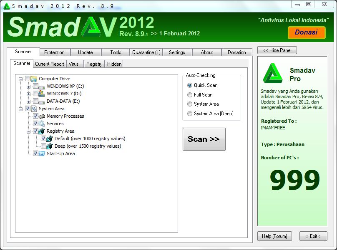Click the System Area icon
337x250 pixels.
point(34,109)
